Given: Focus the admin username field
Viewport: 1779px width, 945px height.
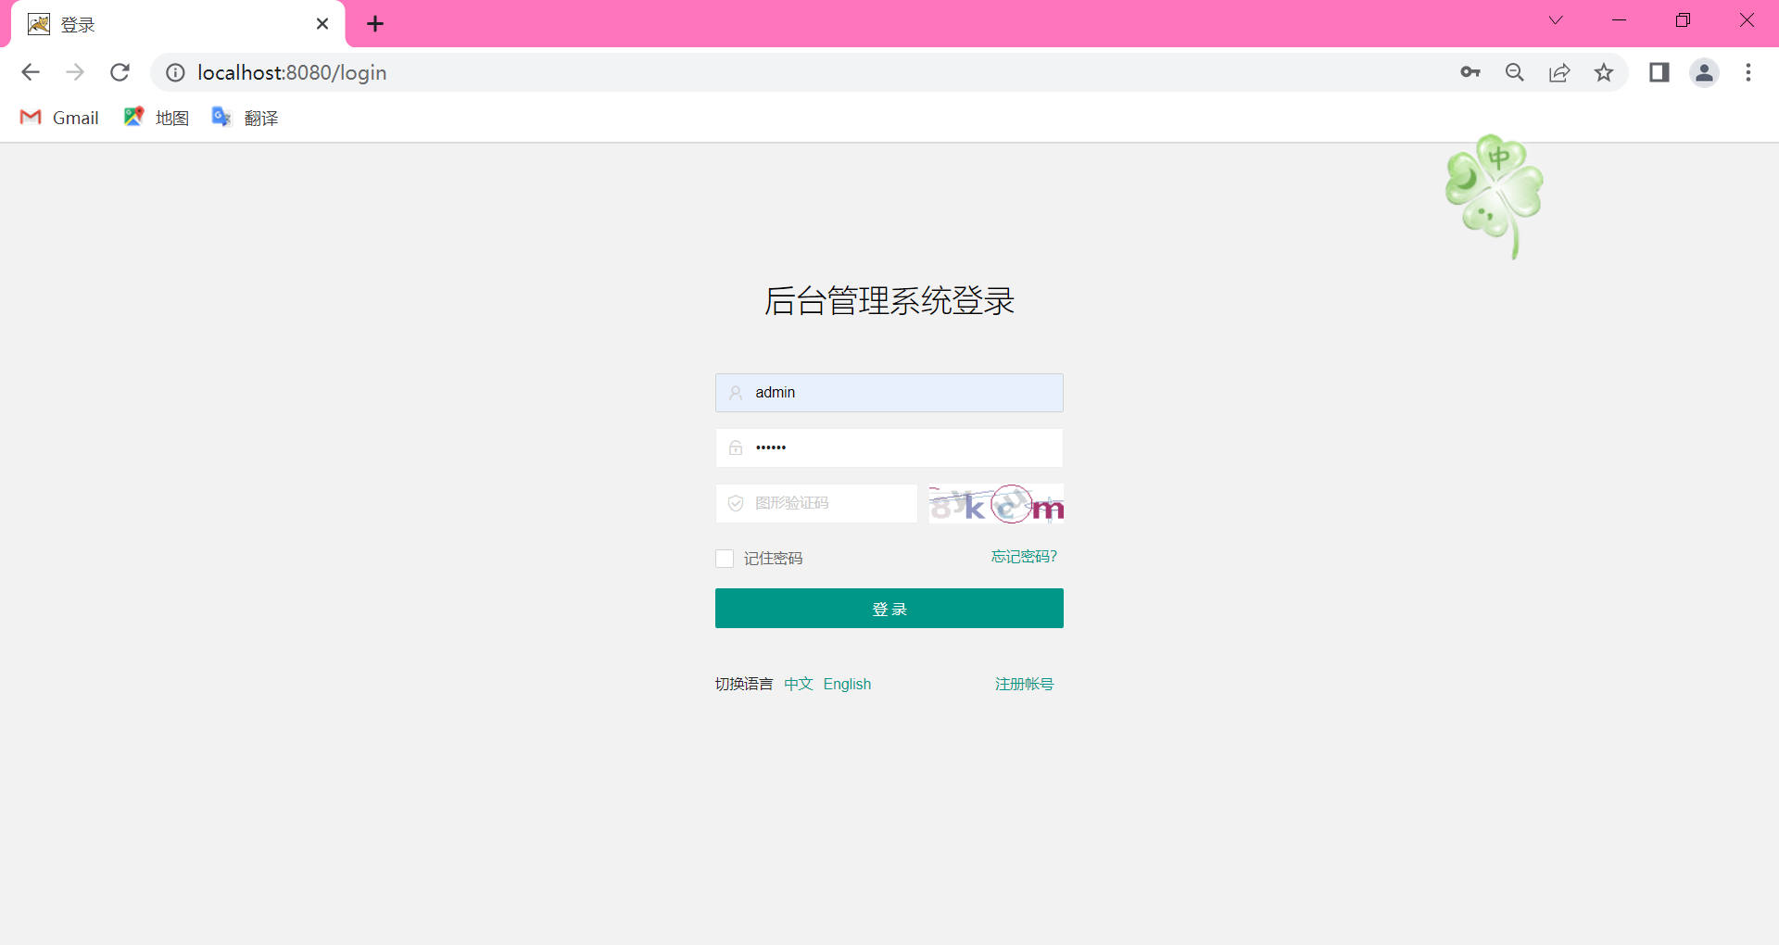Looking at the screenshot, I should 889,393.
